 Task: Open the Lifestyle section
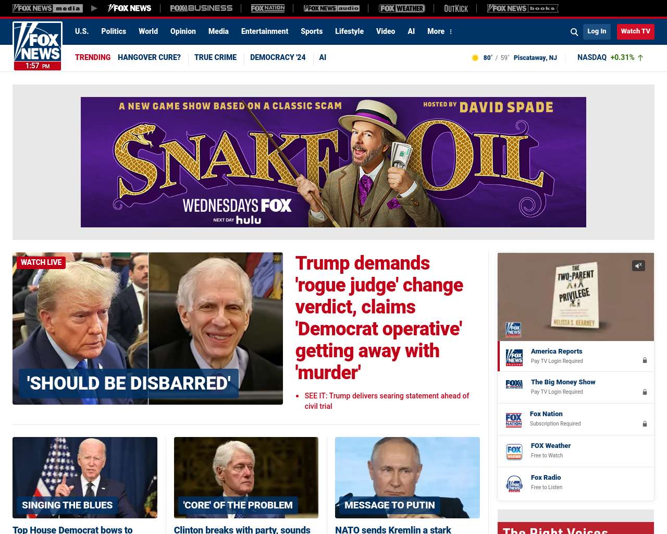point(349,31)
